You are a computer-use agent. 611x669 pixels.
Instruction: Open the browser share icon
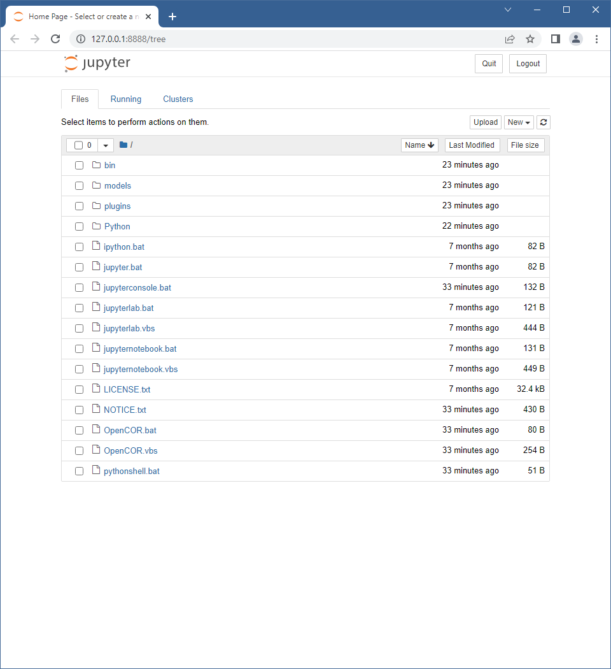click(x=510, y=39)
